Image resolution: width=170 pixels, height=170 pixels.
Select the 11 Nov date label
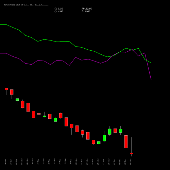click(38, 162)
